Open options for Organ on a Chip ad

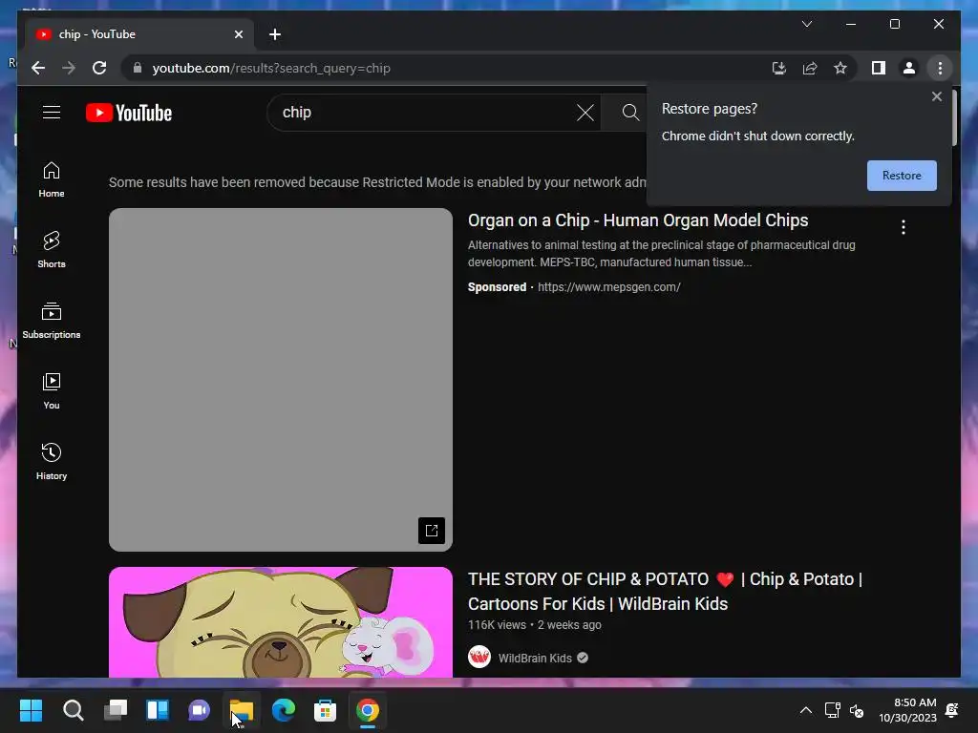click(x=904, y=227)
